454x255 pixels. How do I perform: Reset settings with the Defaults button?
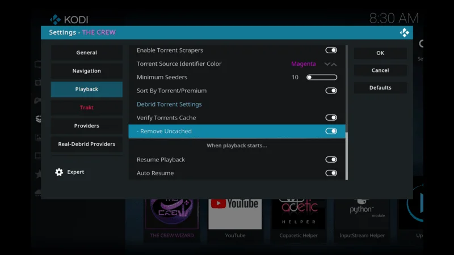tap(380, 88)
